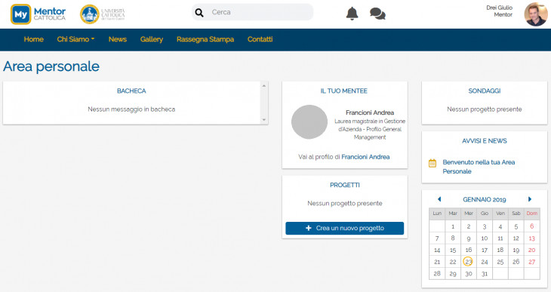Select day 10 in the calendar
551x292 pixels.
click(x=485, y=238)
